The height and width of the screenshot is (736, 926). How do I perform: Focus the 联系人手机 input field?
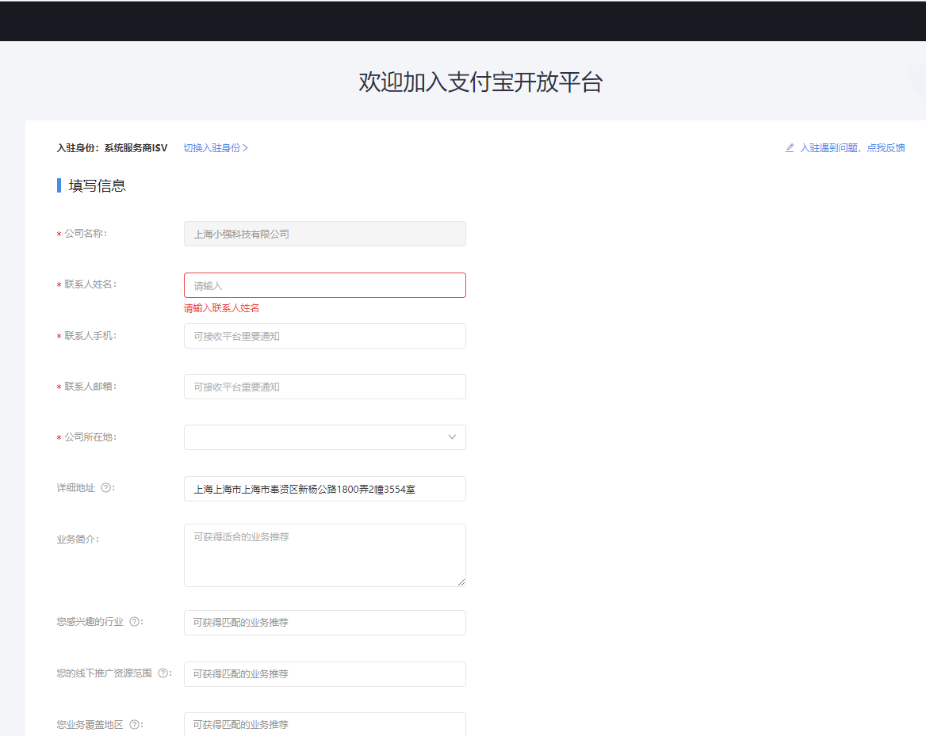[325, 336]
